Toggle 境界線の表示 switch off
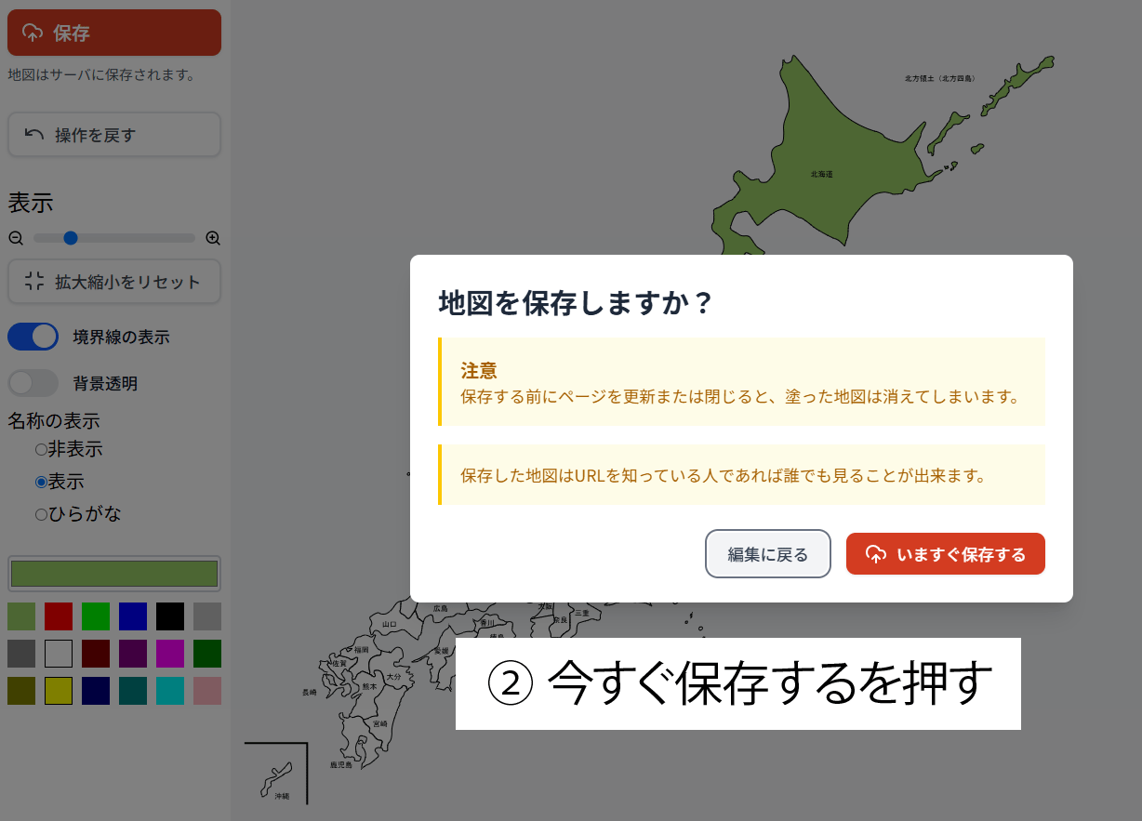 pyautogui.click(x=33, y=337)
